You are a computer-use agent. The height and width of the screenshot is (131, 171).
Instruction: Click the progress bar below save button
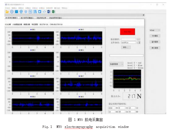(126, 56)
